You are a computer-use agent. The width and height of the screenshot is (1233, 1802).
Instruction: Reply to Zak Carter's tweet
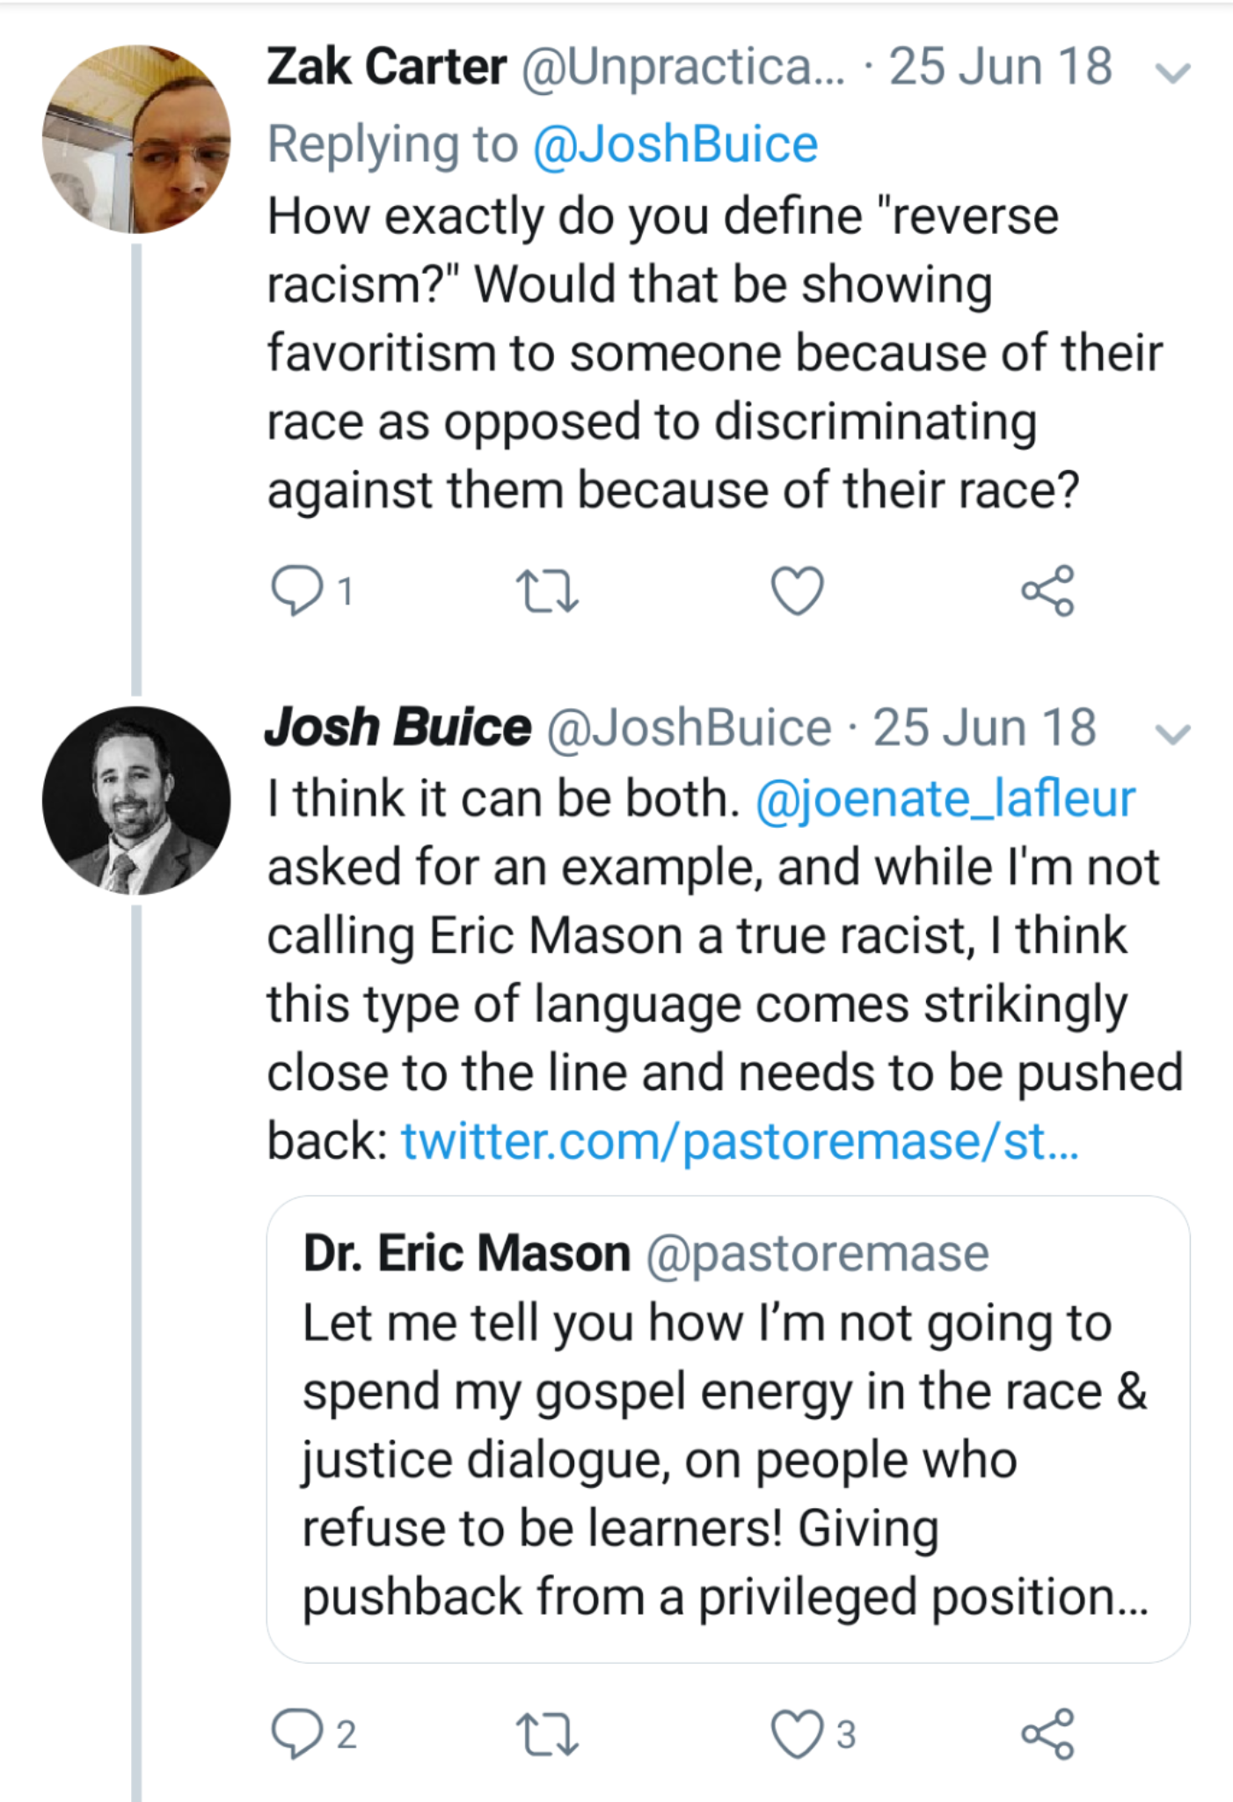click(297, 590)
